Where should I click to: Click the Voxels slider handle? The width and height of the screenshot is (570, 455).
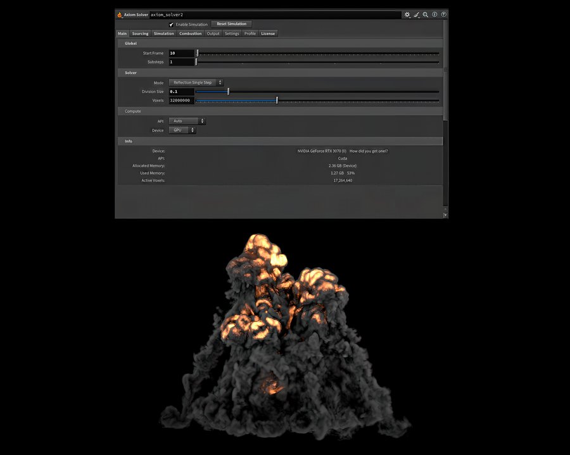[277, 100]
